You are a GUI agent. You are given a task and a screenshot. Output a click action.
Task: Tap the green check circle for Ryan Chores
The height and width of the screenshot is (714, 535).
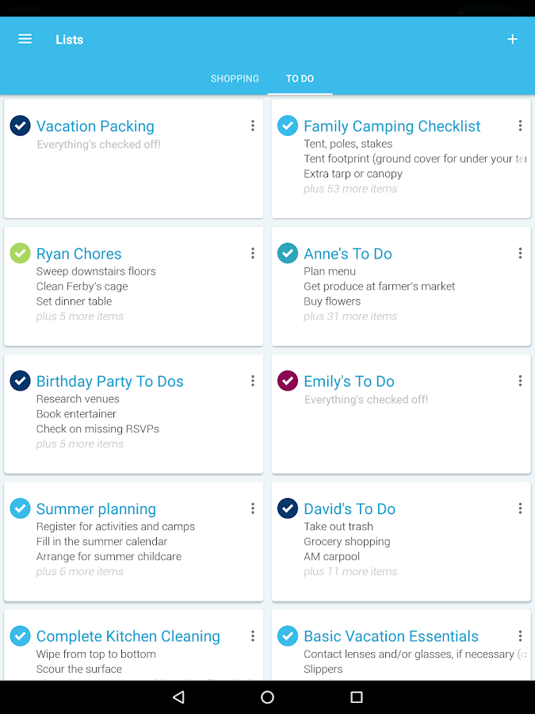tap(20, 253)
